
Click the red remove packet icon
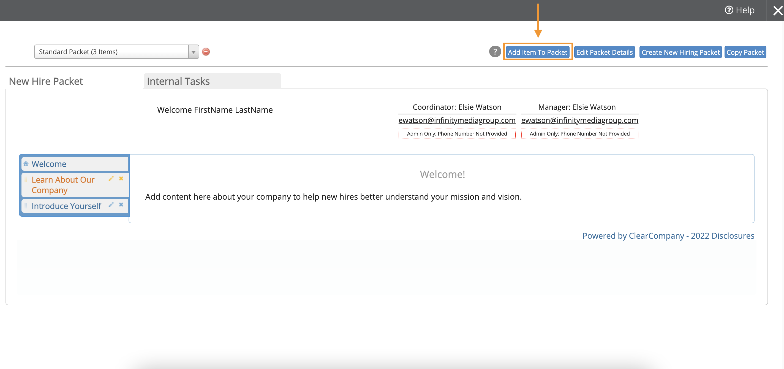(206, 52)
